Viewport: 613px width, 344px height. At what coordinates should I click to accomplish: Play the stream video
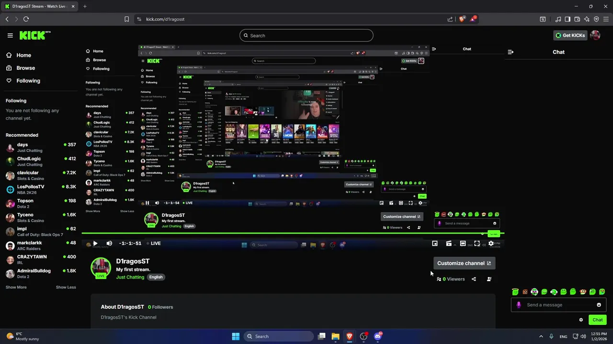click(x=95, y=243)
